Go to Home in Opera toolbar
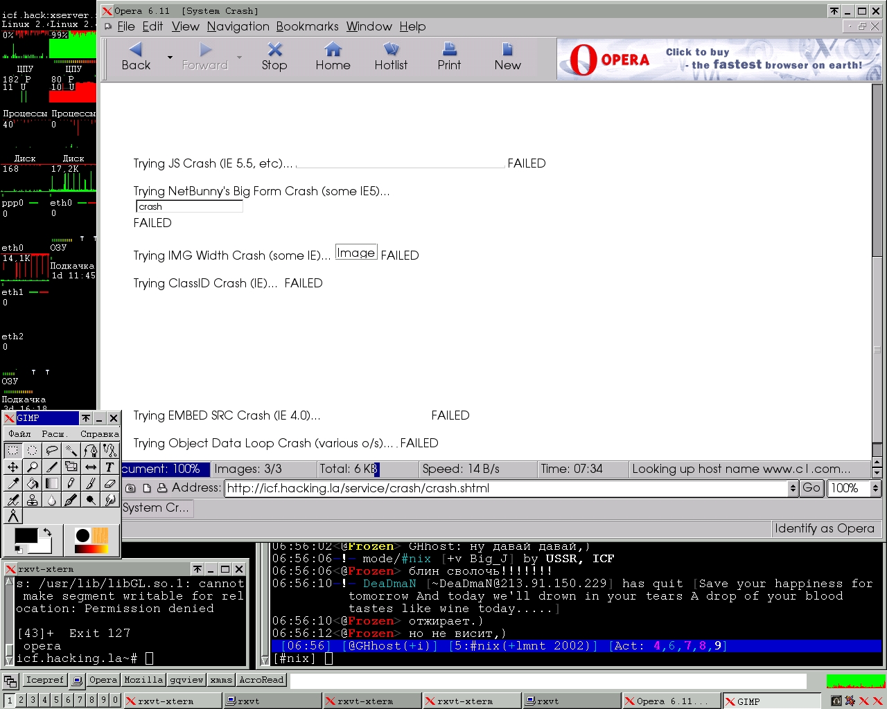This screenshot has height=709, width=887. click(333, 57)
